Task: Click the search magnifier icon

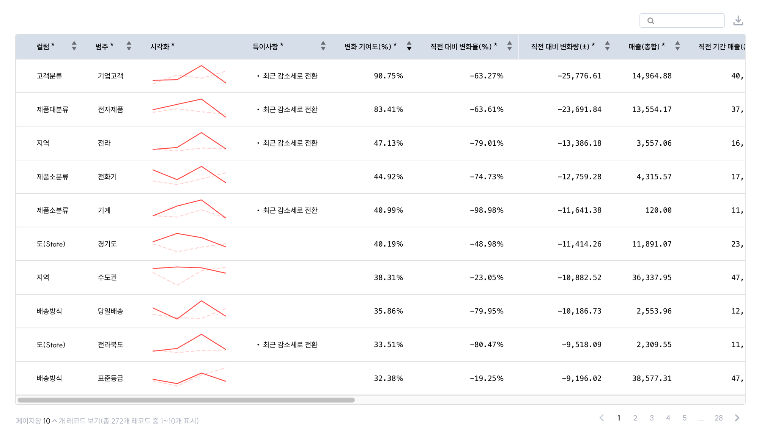Action: [651, 21]
